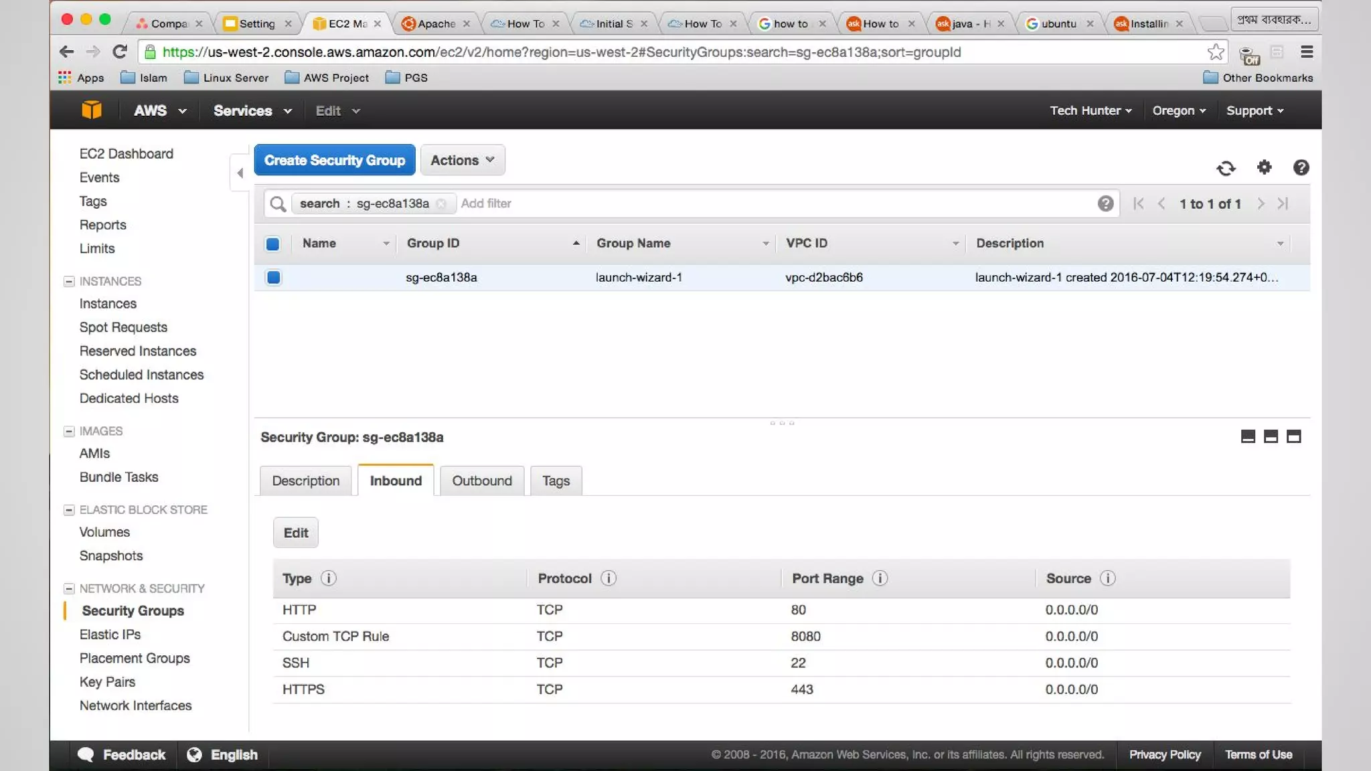Collapse the INSTANCES sidebar section
Screen dimensions: 1371x771
[x=69, y=282]
